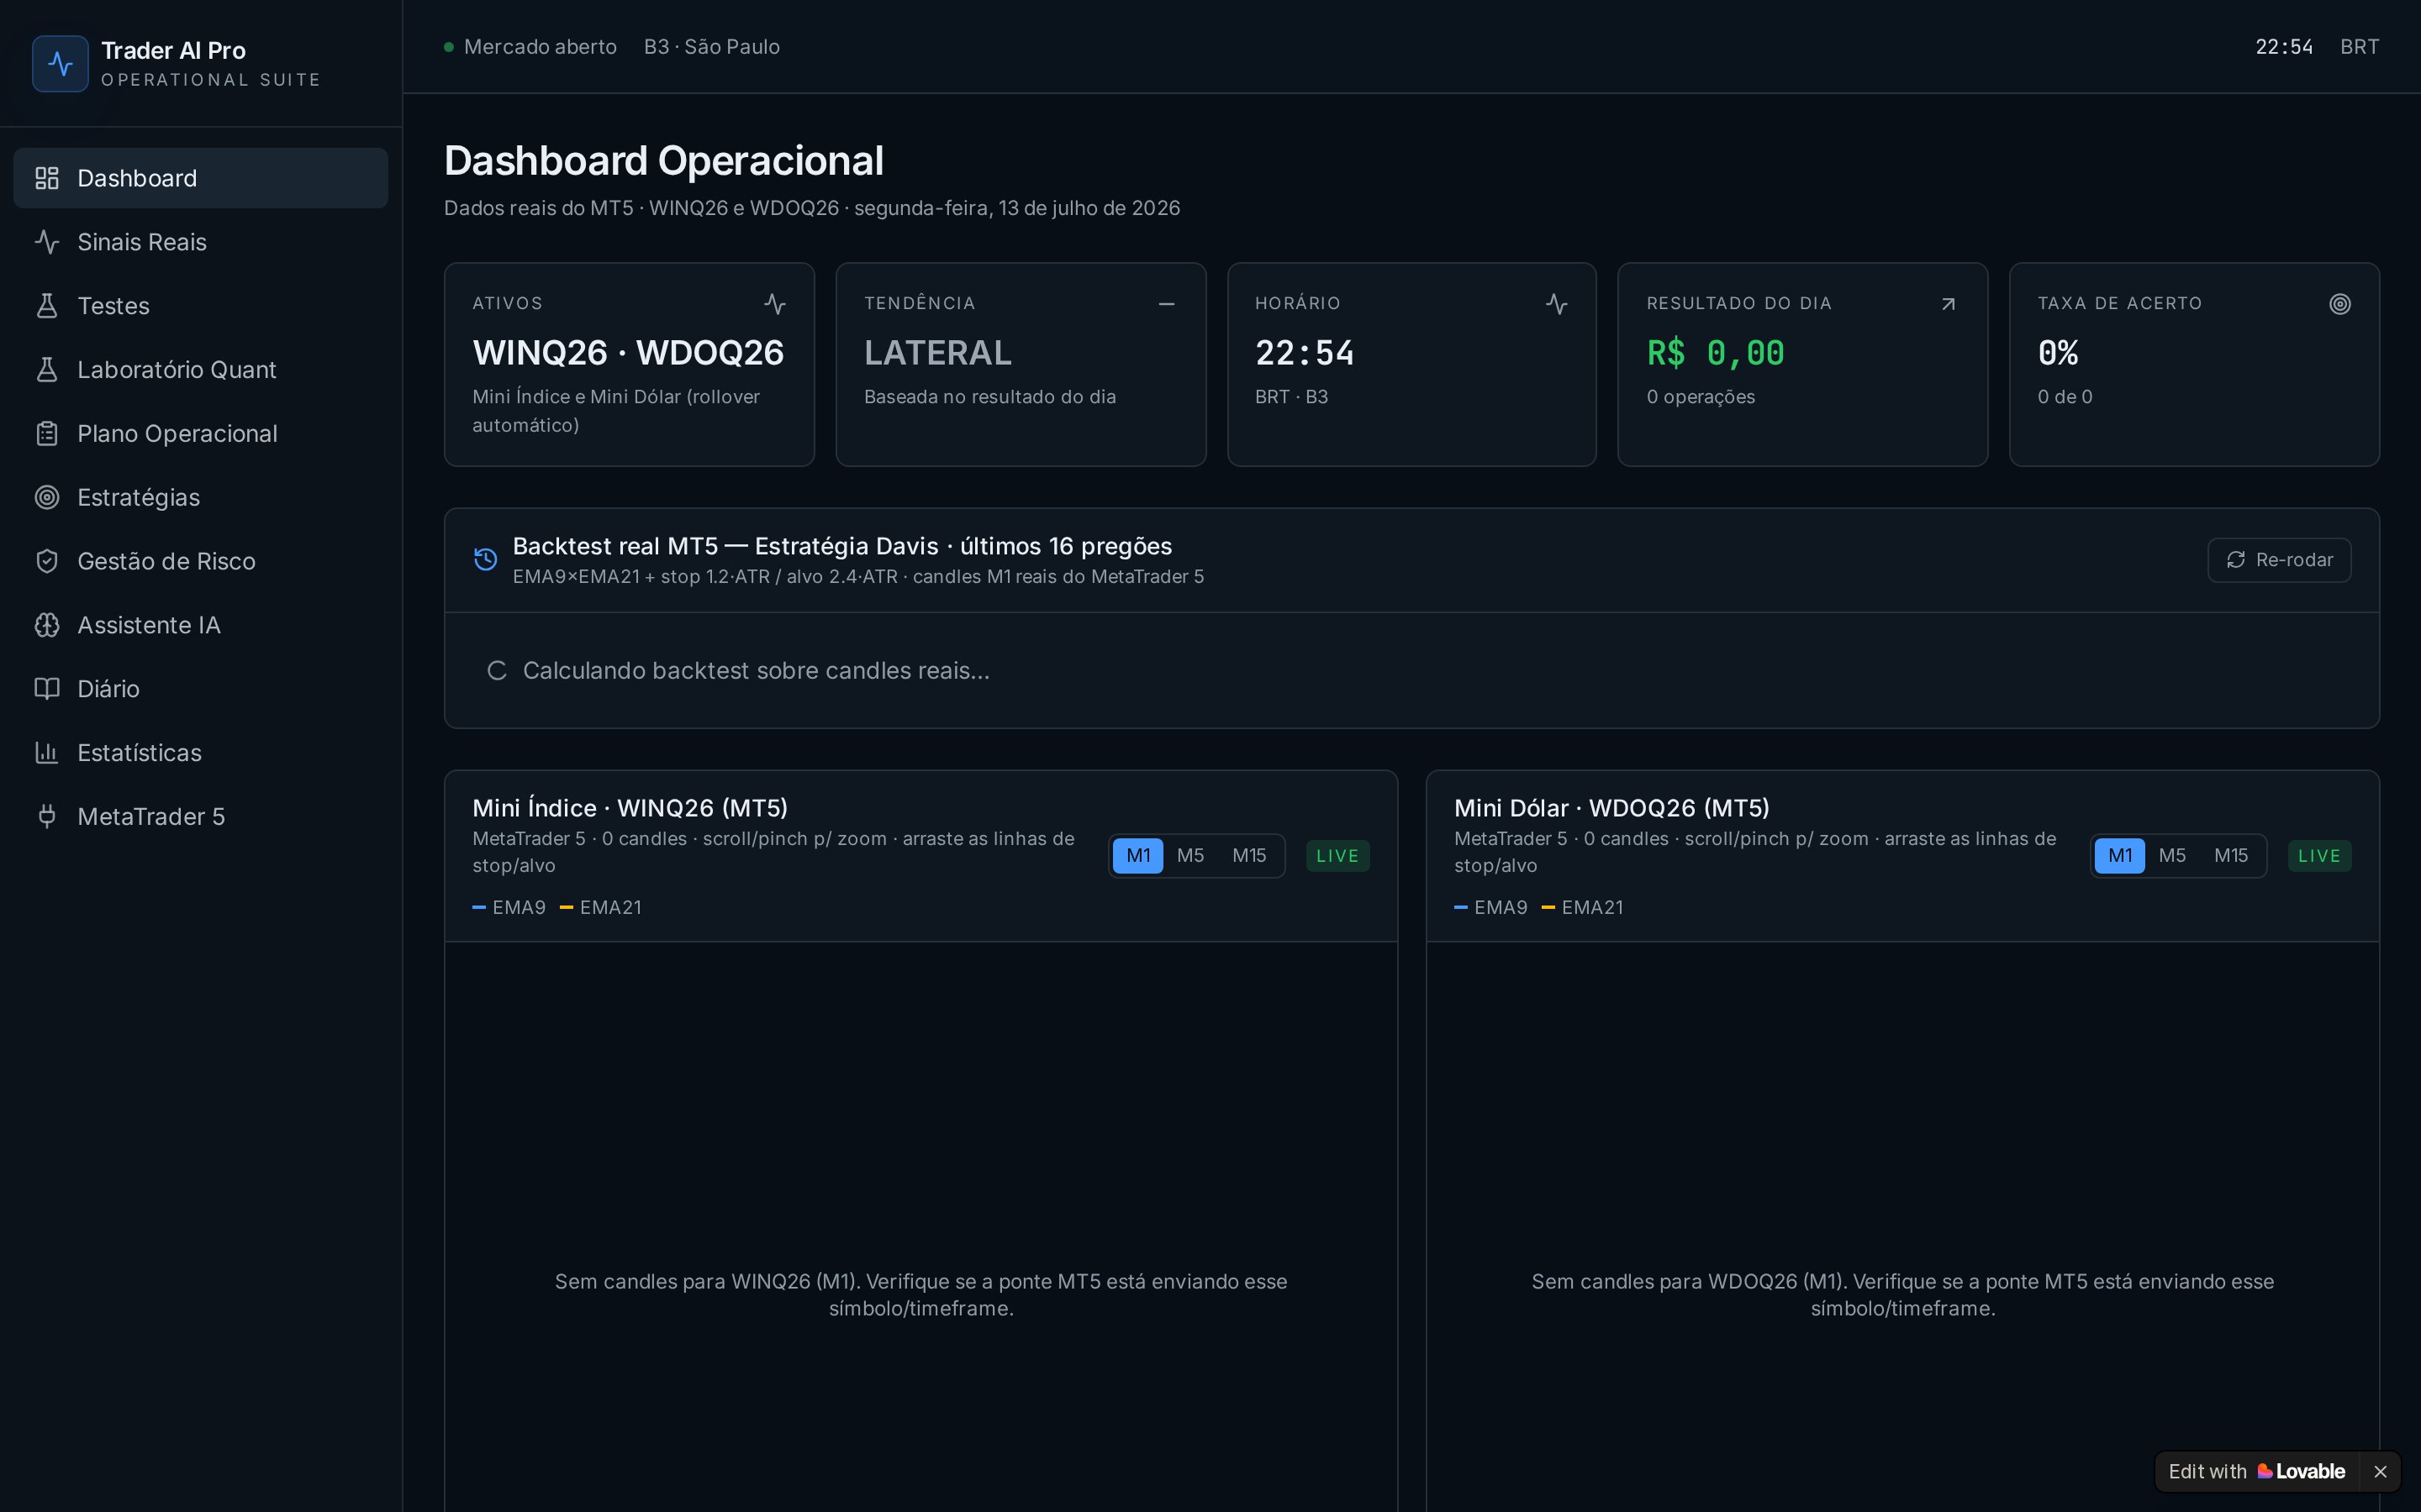The height and width of the screenshot is (1512, 2421).
Task: Click the pulse icon in Ativos card
Action: pyautogui.click(x=775, y=304)
